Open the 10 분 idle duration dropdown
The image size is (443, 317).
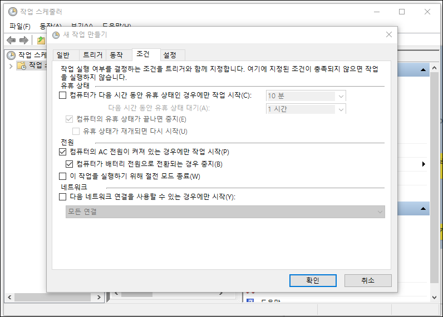pos(341,95)
